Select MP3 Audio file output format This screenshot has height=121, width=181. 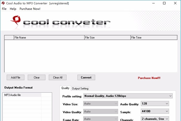22,95
